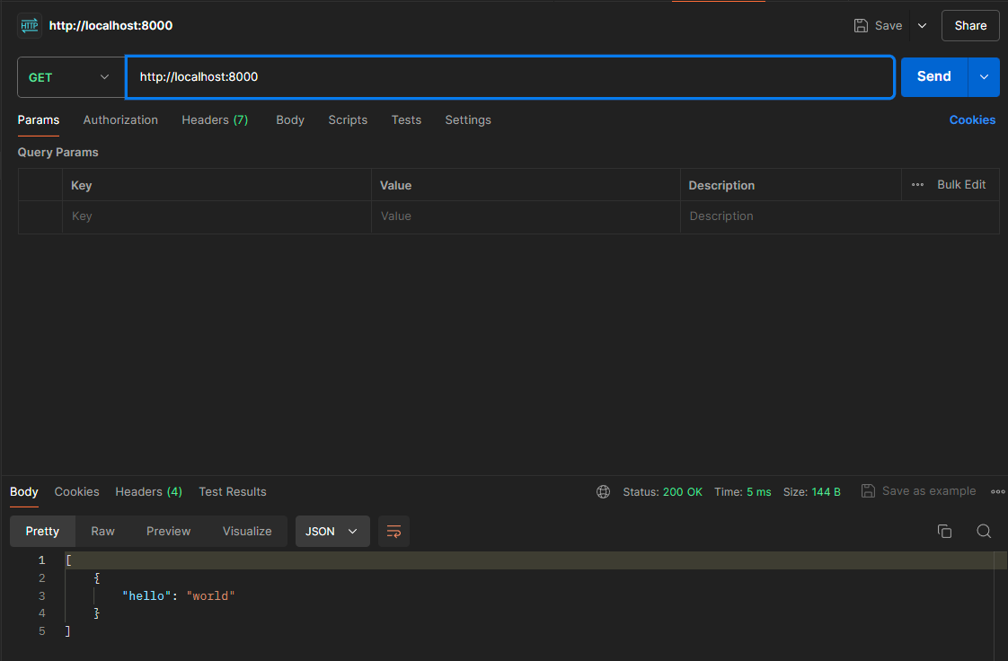
Task: Click the Send button
Action: (x=934, y=77)
